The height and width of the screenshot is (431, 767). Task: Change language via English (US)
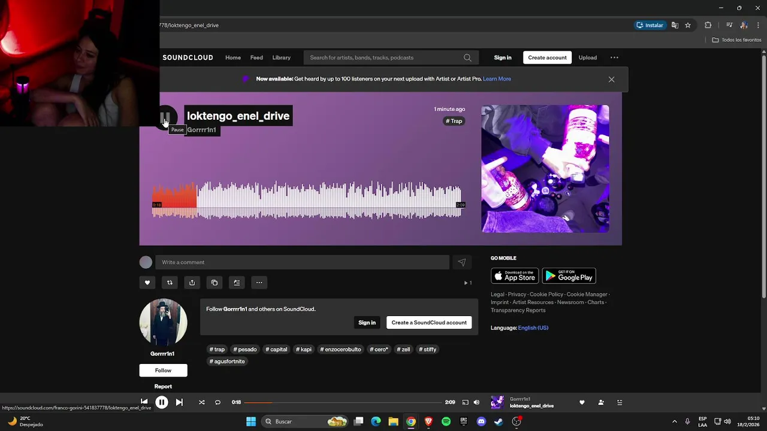(533, 328)
